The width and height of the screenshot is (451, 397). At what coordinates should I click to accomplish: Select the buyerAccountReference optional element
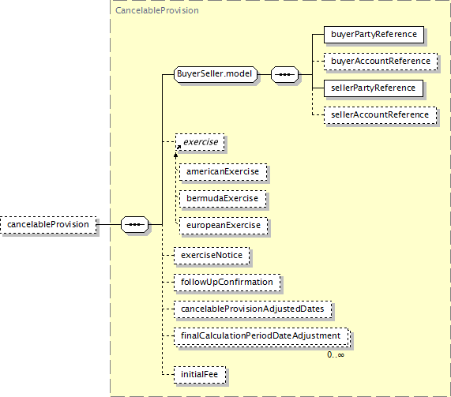click(x=381, y=62)
